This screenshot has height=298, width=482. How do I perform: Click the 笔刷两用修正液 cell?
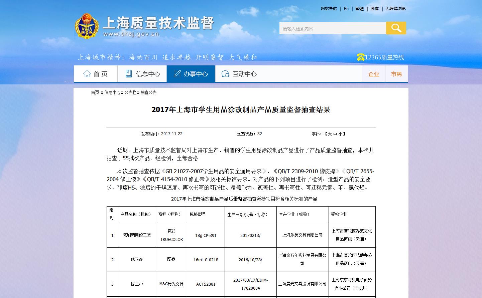tap(137, 235)
